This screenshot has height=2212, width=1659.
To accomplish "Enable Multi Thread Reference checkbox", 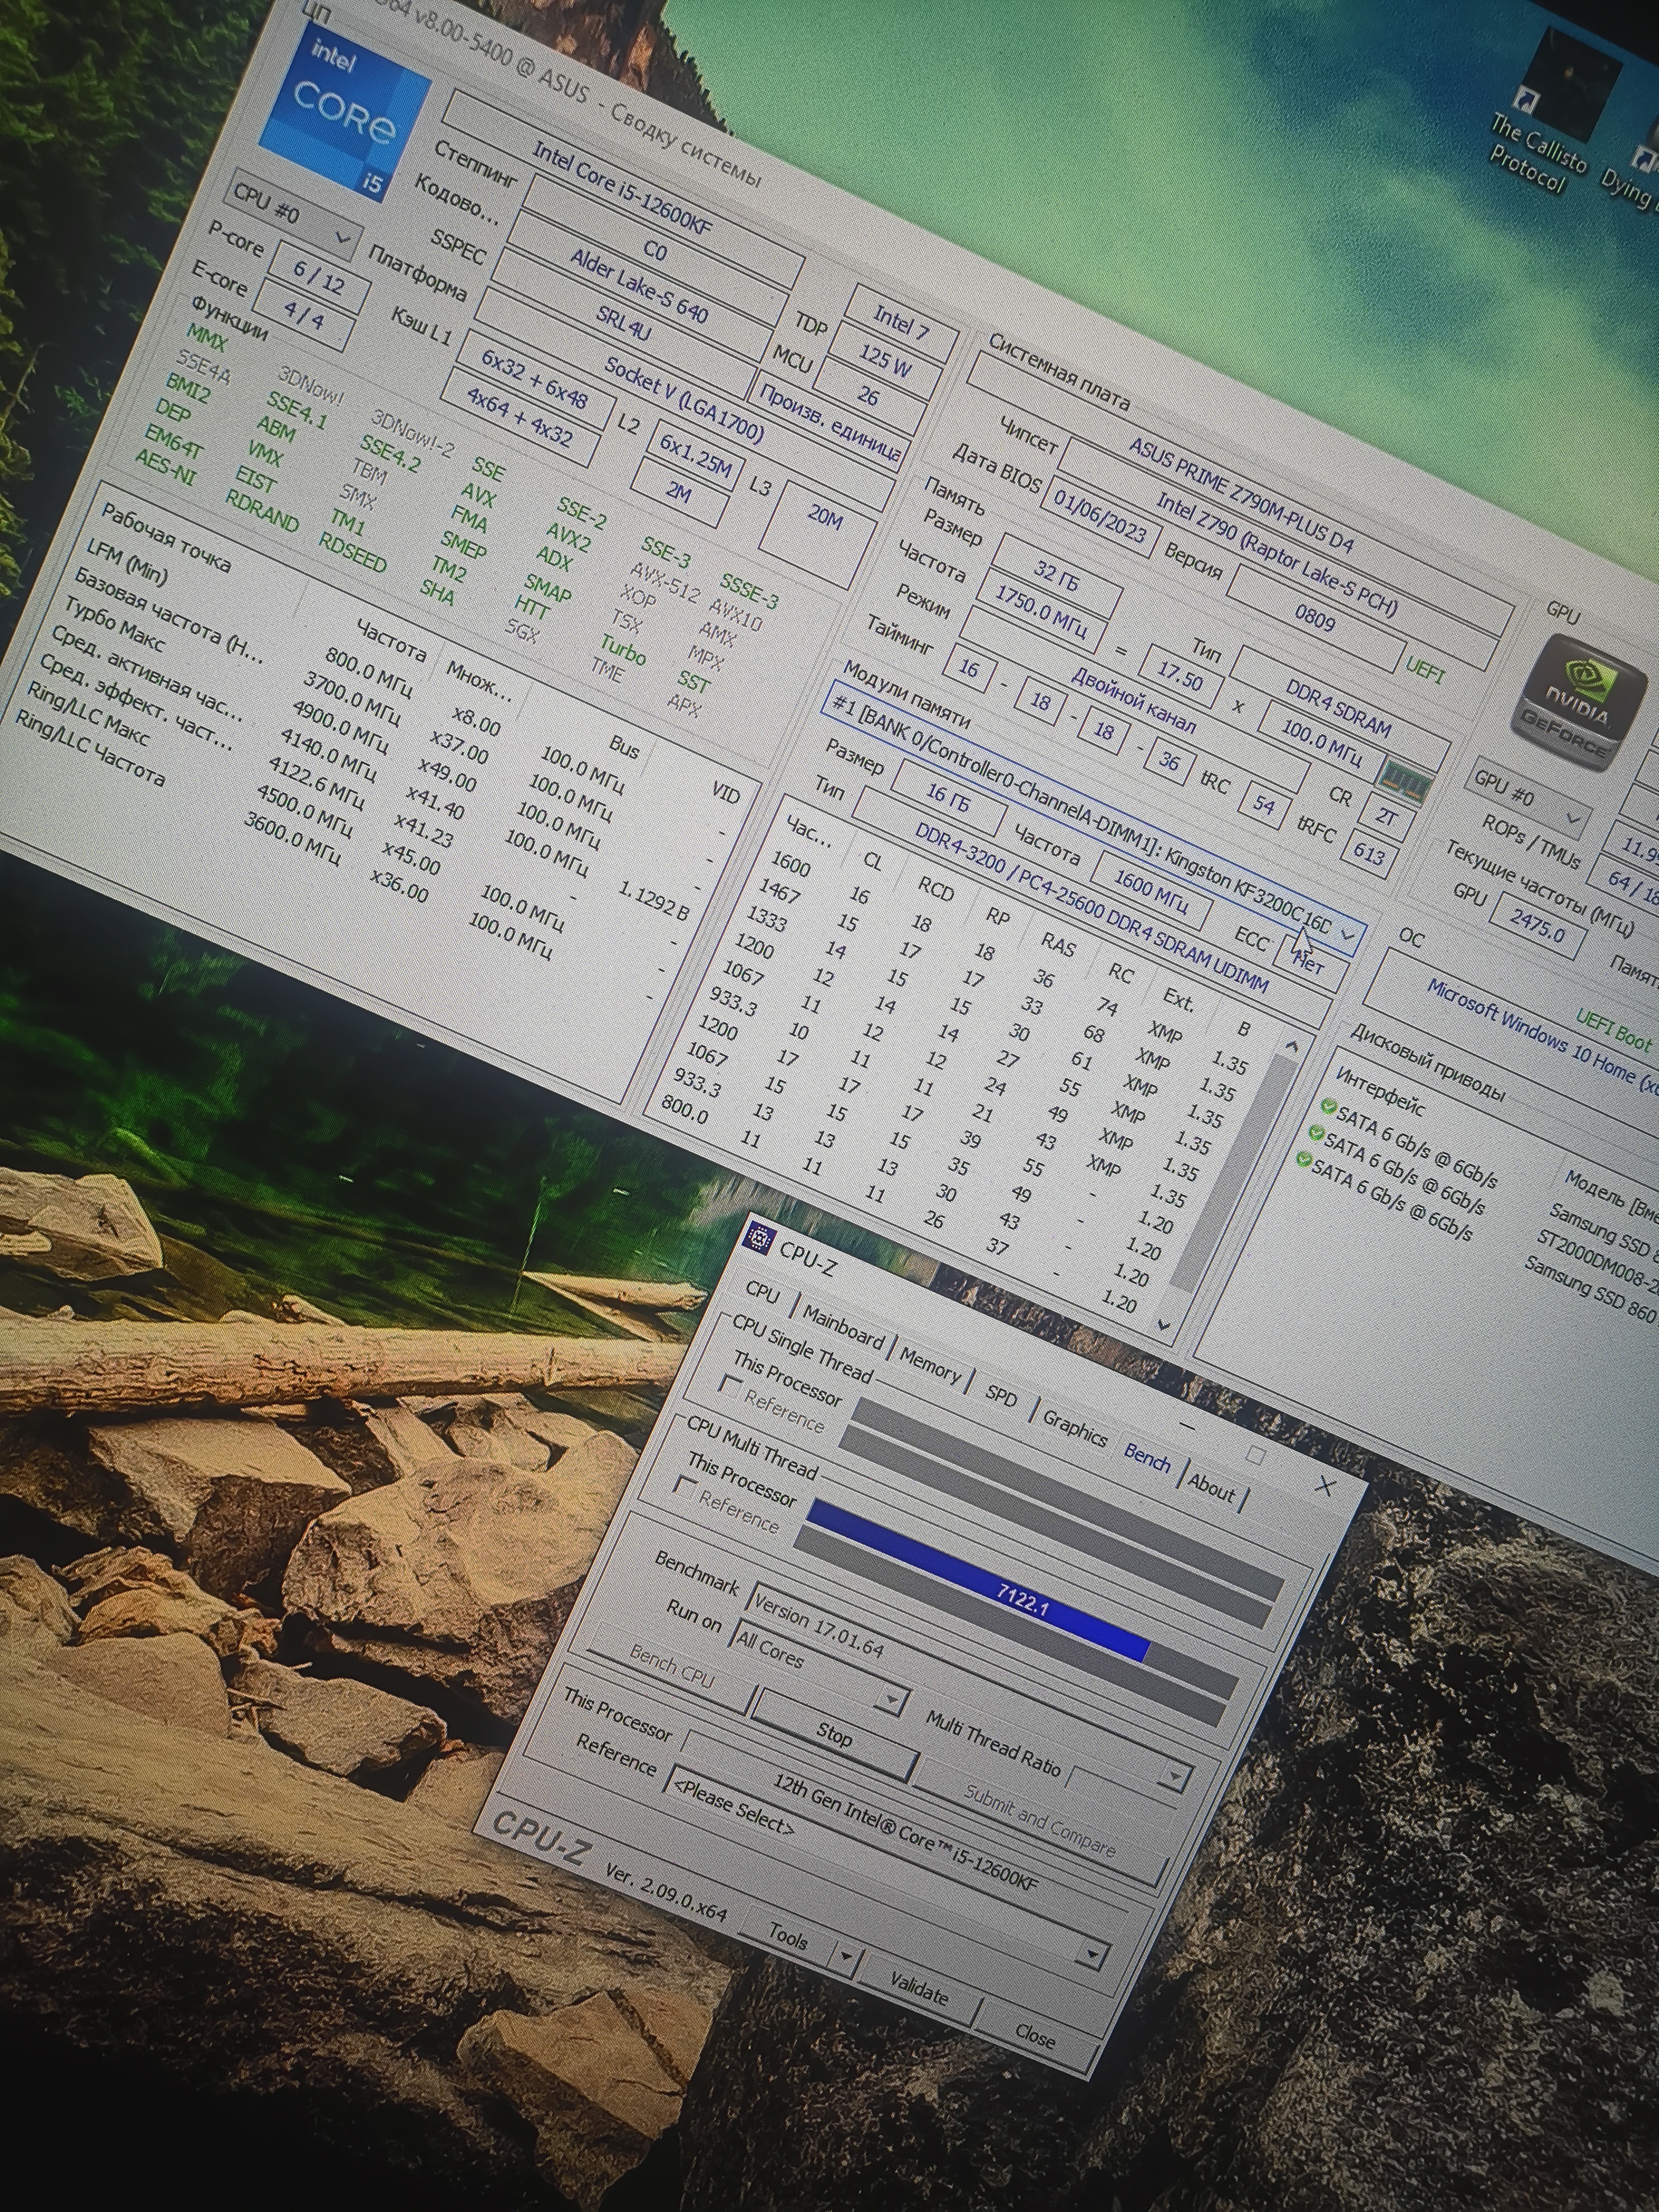I will (x=685, y=1487).
